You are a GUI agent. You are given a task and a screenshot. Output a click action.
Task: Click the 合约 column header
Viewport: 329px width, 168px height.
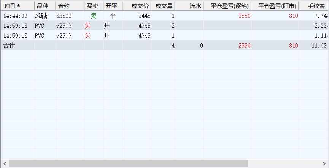[x=70, y=6]
